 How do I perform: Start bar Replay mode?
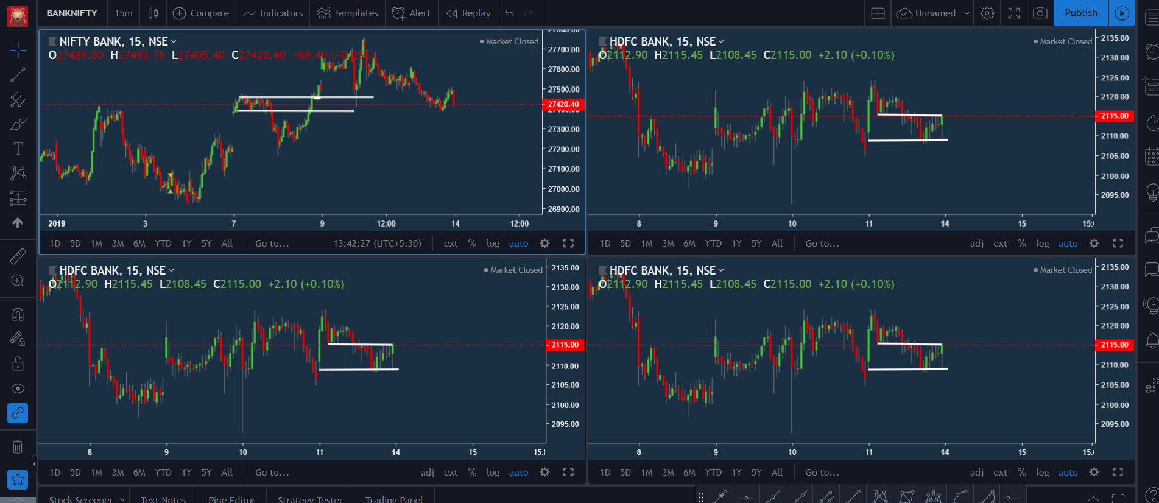point(468,13)
